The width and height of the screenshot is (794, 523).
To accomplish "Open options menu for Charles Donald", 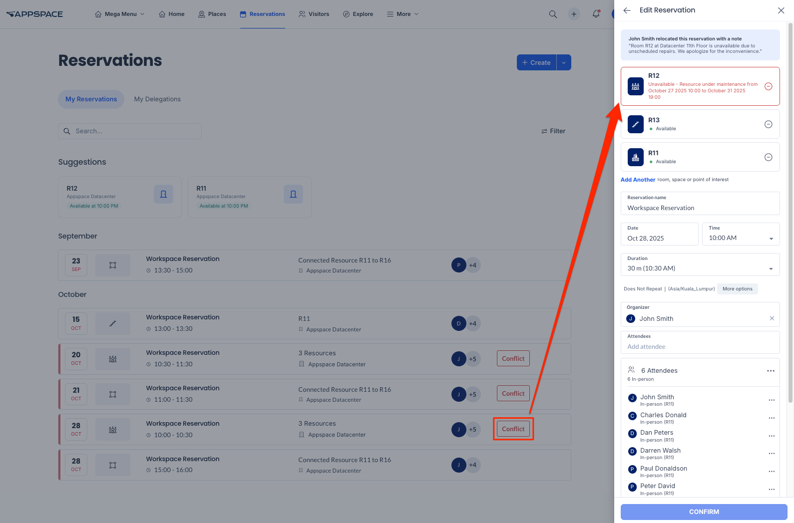I will (772, 418).
